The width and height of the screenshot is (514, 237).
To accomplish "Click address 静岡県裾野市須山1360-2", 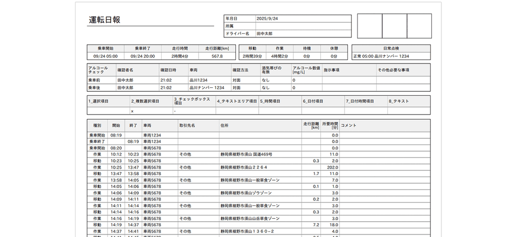I will (247, 231).
